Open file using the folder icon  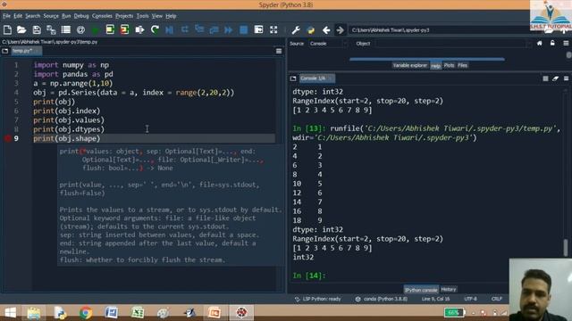[21, 29]
